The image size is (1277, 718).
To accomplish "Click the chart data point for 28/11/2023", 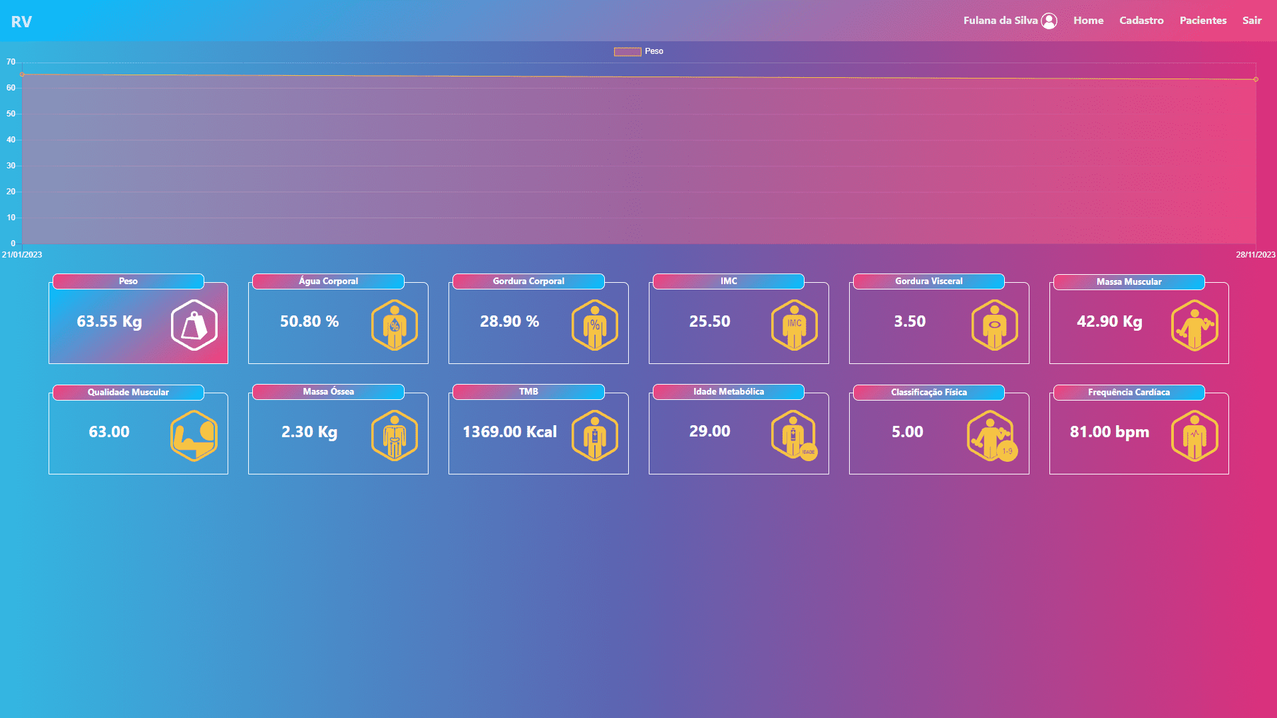I will [1256, 79].
